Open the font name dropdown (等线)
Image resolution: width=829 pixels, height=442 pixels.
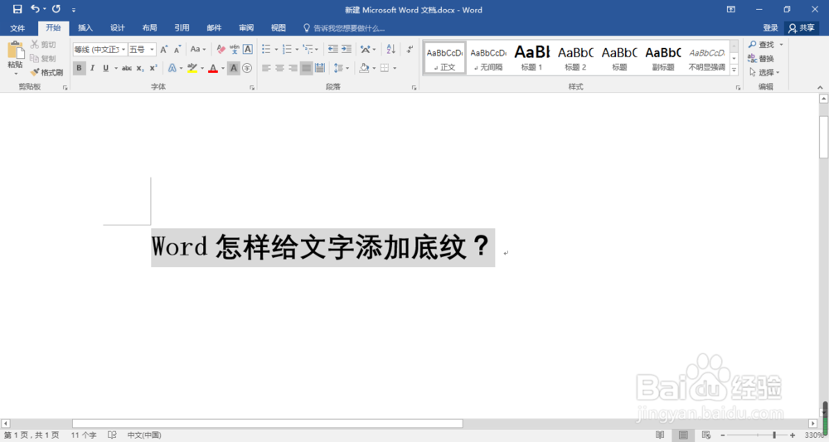click(124, 49)
